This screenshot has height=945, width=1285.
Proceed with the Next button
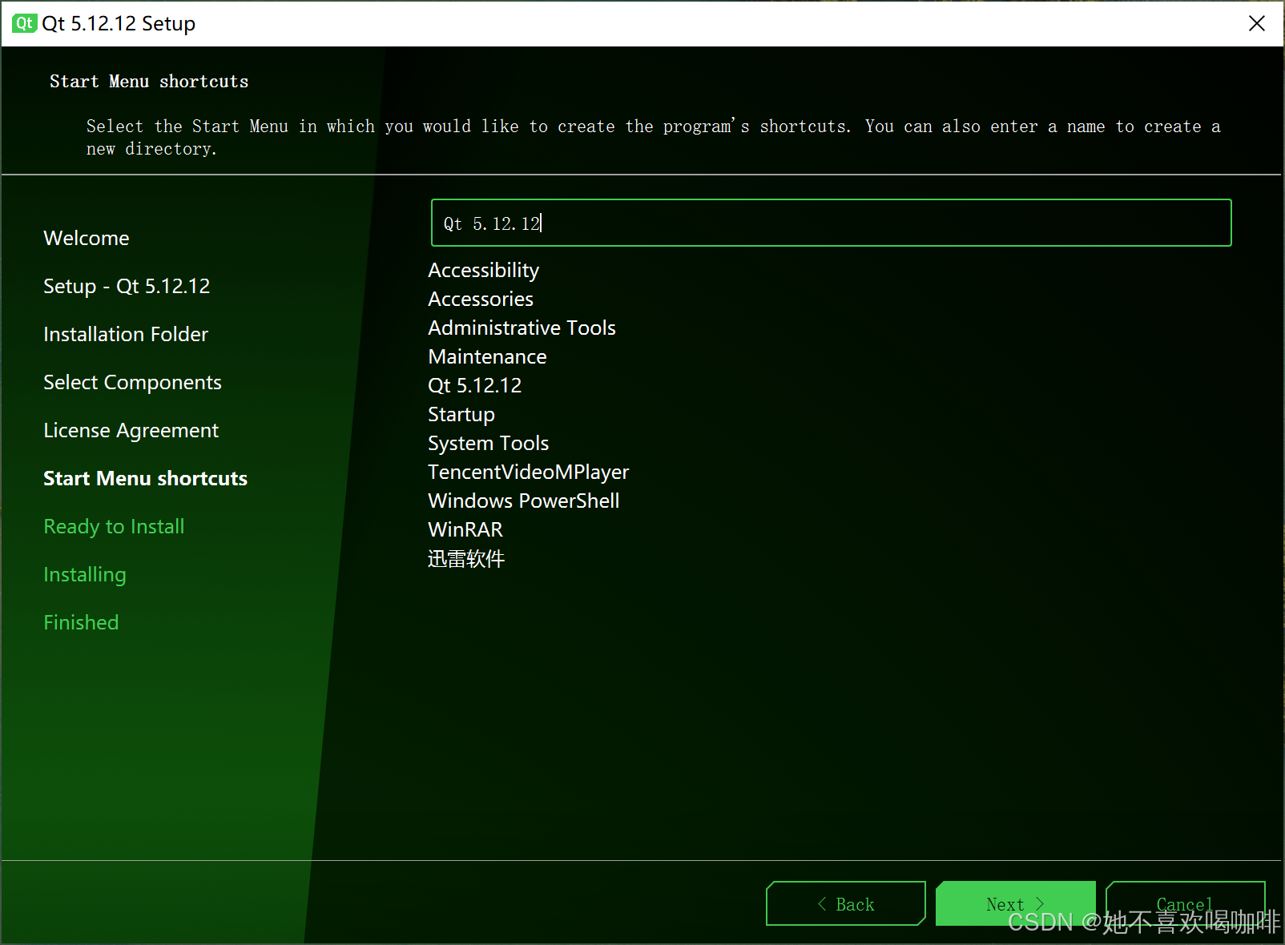1015,903
